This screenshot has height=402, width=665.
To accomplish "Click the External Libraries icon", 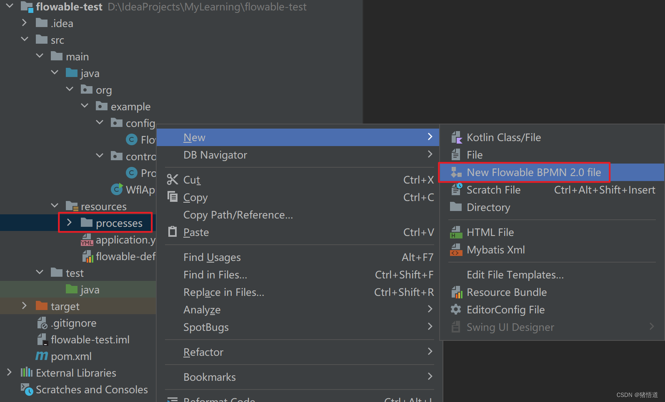I will tap(27, 372).
